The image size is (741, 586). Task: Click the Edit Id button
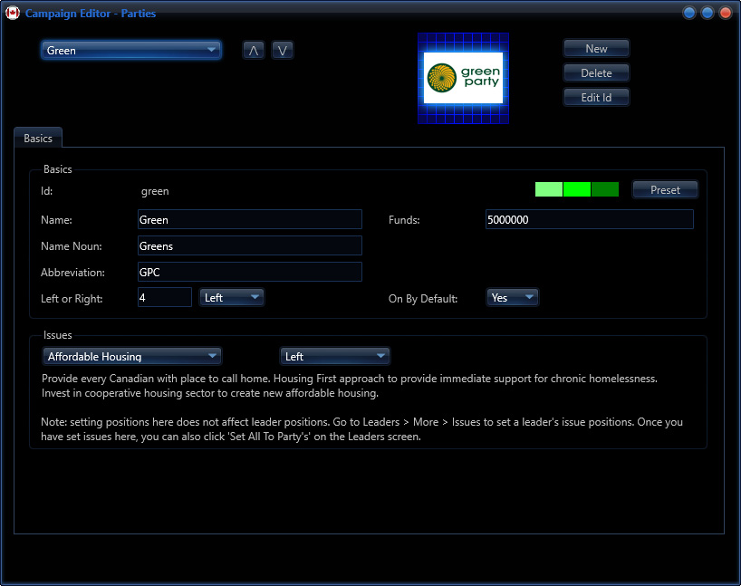596,97
